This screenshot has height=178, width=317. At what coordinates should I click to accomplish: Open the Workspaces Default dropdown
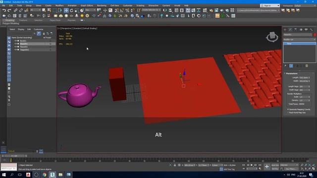[x=305, y=5]
